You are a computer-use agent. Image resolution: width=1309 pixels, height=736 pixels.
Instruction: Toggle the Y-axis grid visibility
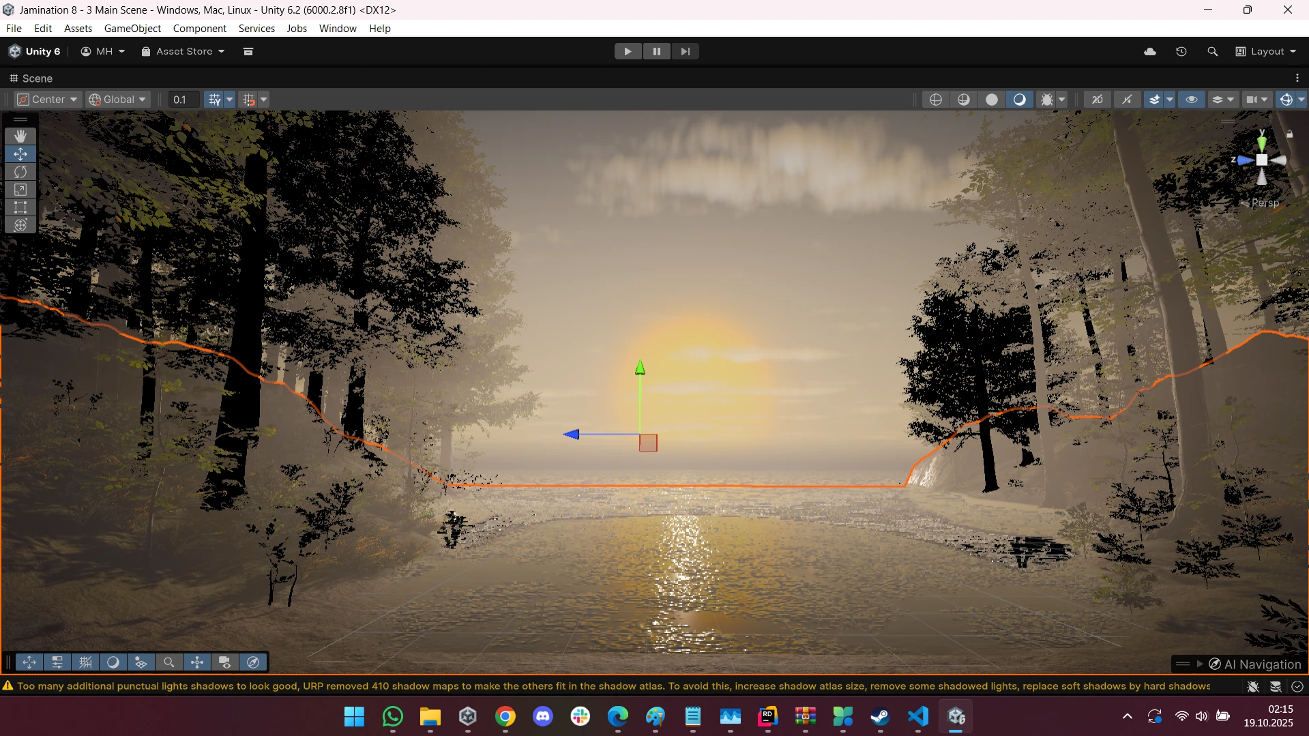214,100
